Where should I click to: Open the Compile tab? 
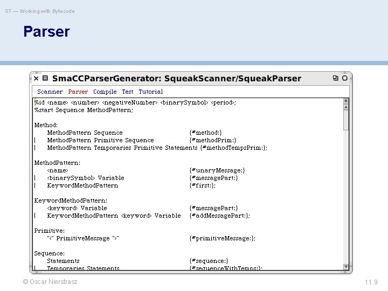coord(105,92)
